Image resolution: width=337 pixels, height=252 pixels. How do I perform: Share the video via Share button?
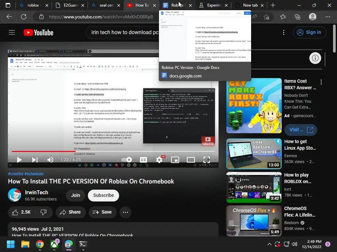70,212
